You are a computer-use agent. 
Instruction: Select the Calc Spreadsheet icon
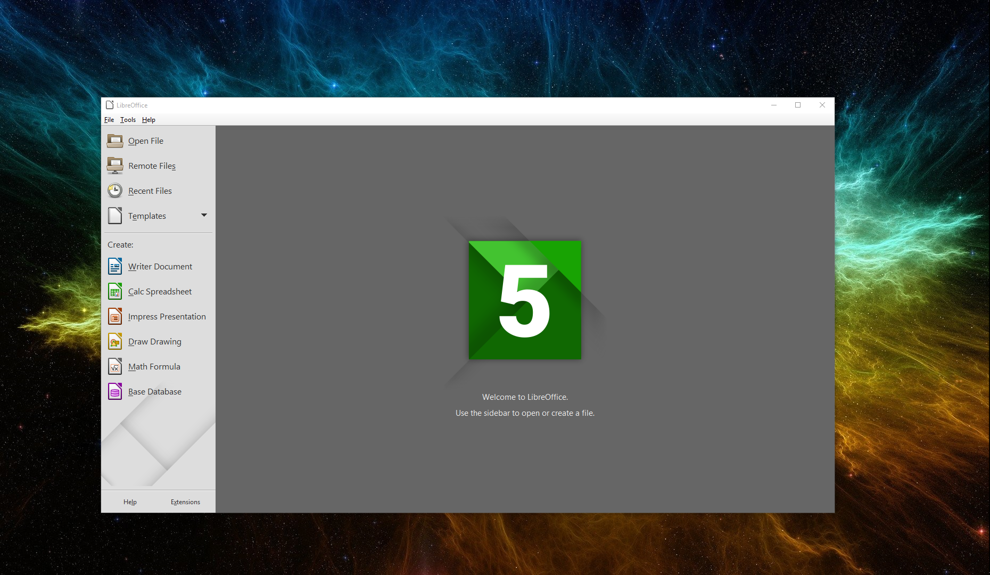[x=115, y=291]
